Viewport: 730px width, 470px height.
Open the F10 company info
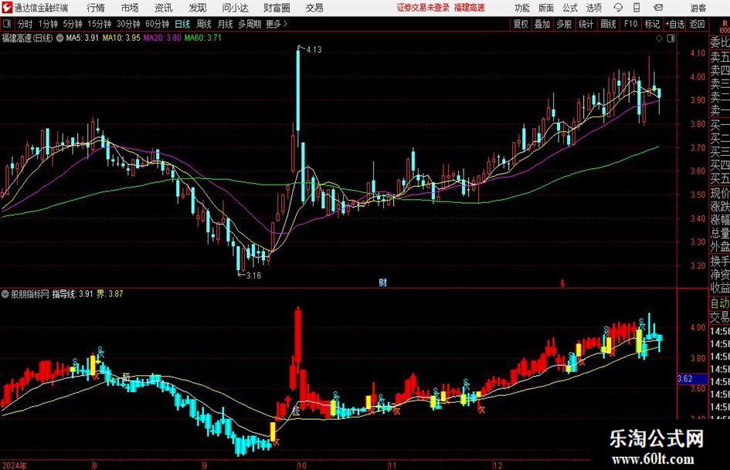[x=630, y=24]
